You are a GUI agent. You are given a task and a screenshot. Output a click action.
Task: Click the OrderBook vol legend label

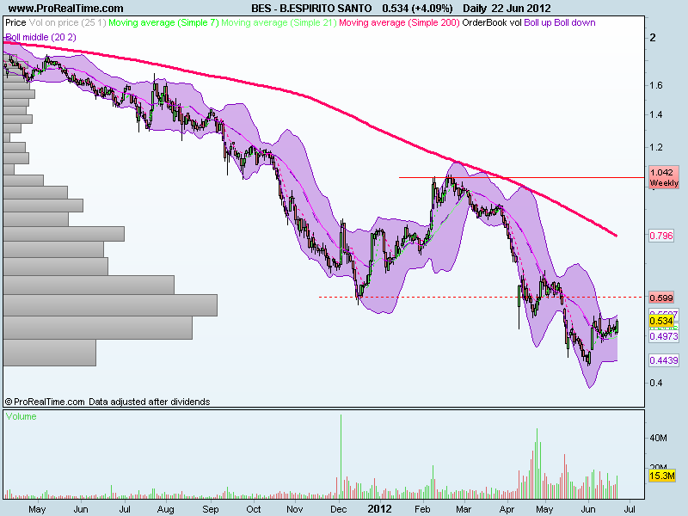[492, 23]
